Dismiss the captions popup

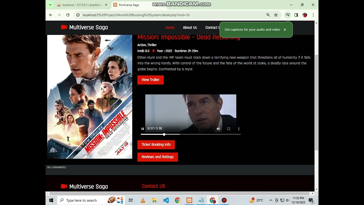(x=285, y=30)
